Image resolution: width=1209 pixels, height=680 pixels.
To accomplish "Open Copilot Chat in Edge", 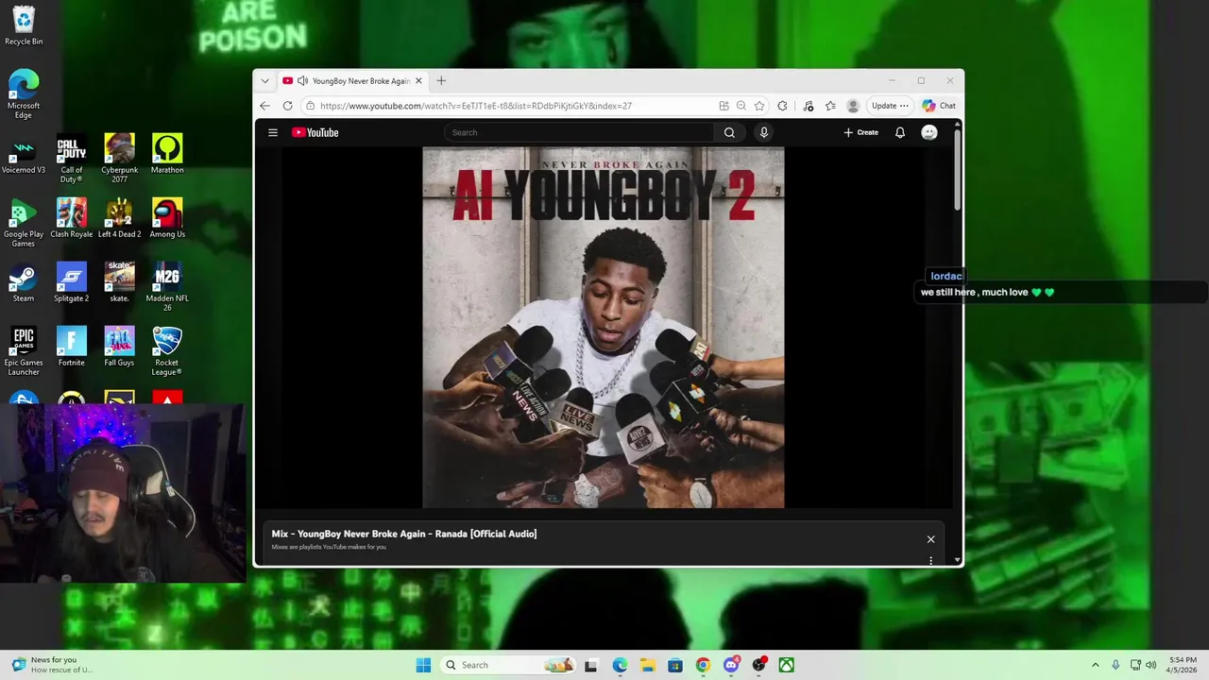I will pyautogui.click(x=939, y=106).
